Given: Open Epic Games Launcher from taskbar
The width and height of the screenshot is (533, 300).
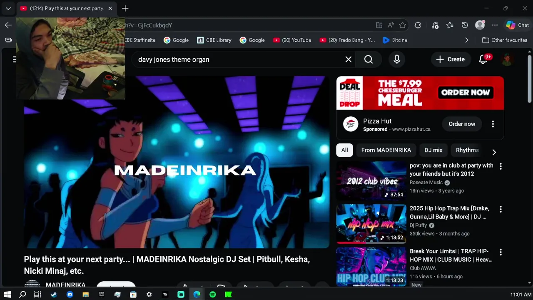Looking at the screenshot, I should pyautogui.click(x=101, y=295).
